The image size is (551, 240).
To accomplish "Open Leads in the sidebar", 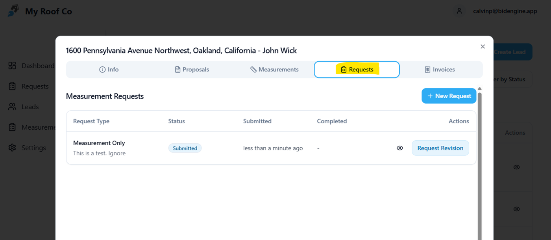I will tap(24, 106).
